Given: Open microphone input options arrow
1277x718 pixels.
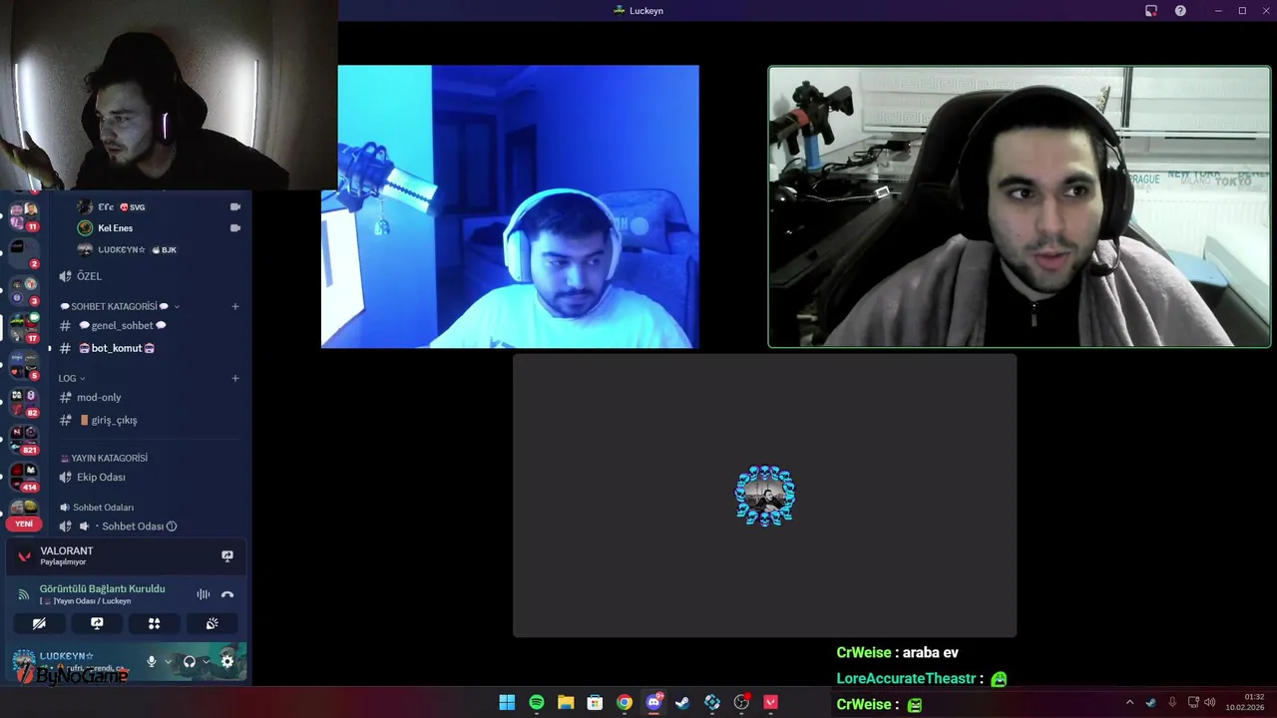Looking at the screenshot, I should click(x=168, y=661).
